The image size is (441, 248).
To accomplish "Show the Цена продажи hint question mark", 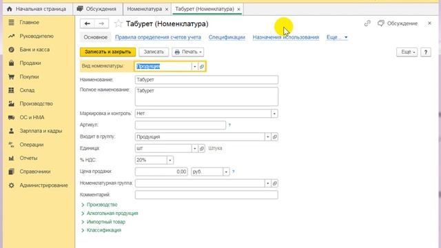I will pyautogui.click(x=233, y=172).
